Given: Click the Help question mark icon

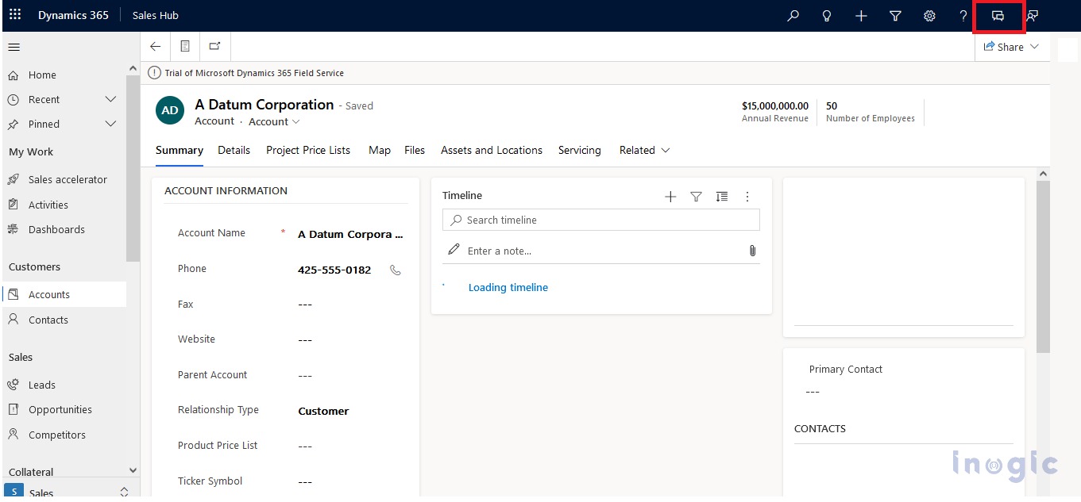Looking at the screenshot, I should 963,16.
